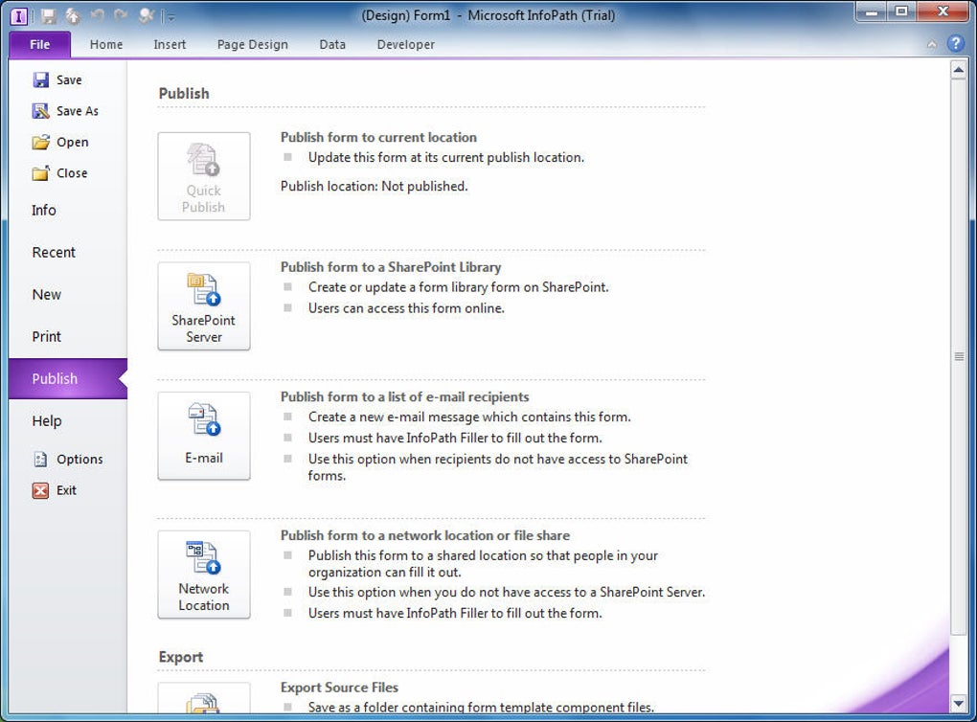Click the Open folder icon in sidebar
This screenshot has height=722, width=977.
[40, 142]
